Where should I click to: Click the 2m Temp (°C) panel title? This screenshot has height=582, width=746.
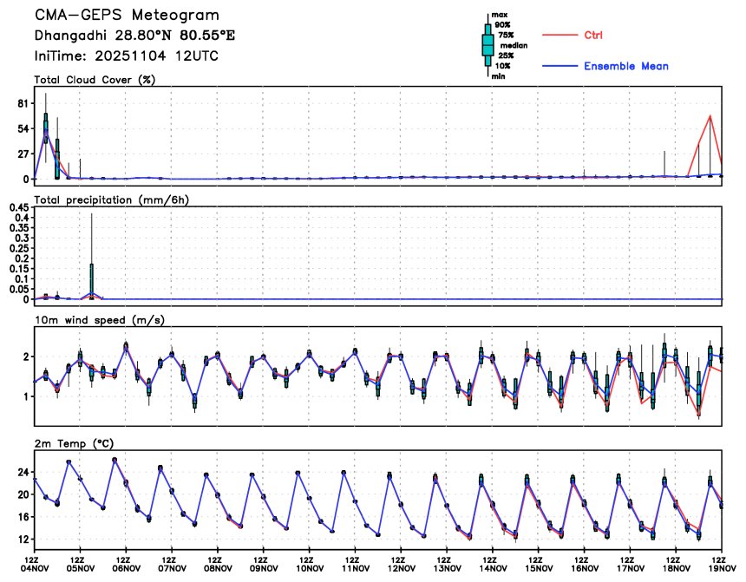click(x=74, y=444)
